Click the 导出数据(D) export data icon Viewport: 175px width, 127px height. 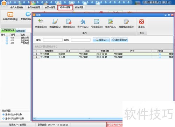(x=97, y=22)
